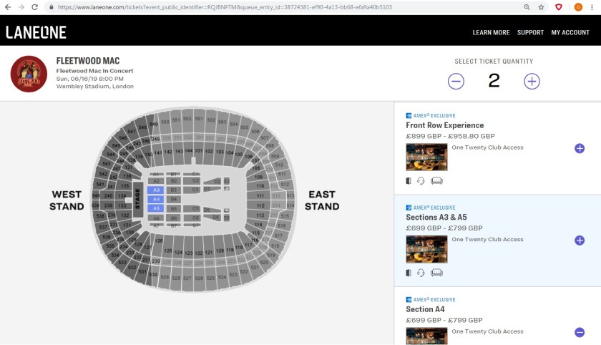Screen dimensions: 601x345
Task: Add Sections A3 & A5 tickets
Action: click(x=580, y=240)
